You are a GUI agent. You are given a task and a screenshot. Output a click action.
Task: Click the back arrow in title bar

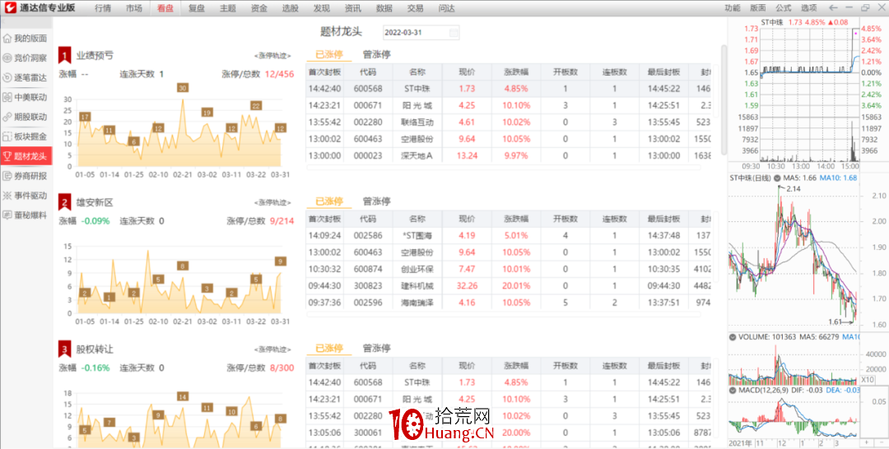pyautogui.click(x=833, y=8)
